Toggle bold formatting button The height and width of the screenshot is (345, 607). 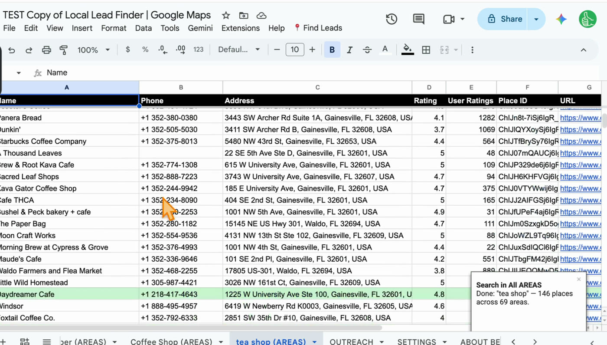[332, 50]
